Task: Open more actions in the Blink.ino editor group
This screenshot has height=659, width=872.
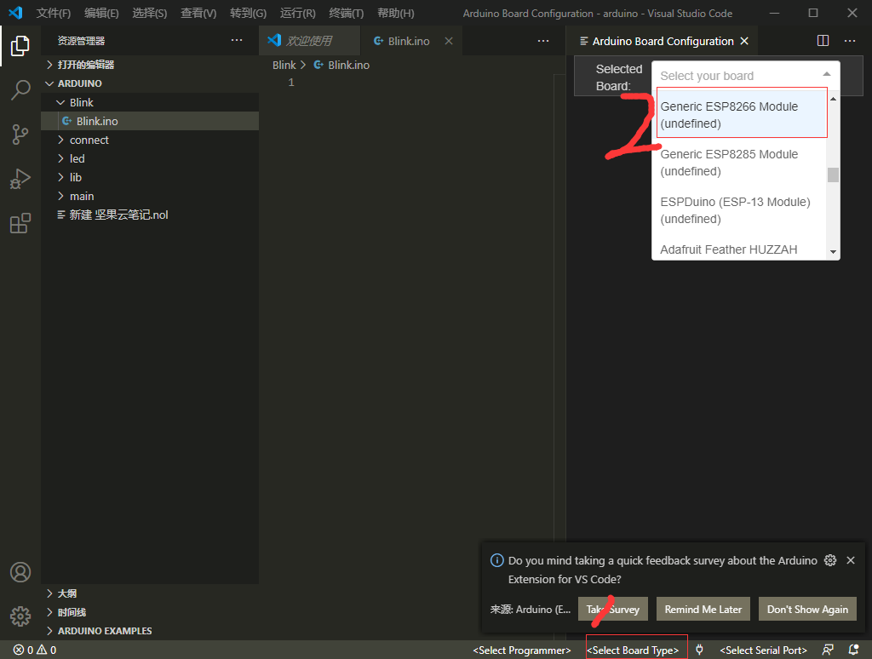Action: 543,41
